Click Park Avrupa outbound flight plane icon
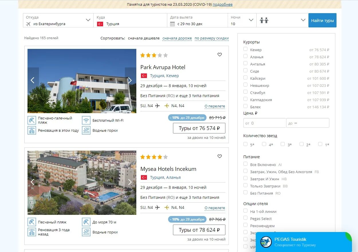 tap(158, 106)
